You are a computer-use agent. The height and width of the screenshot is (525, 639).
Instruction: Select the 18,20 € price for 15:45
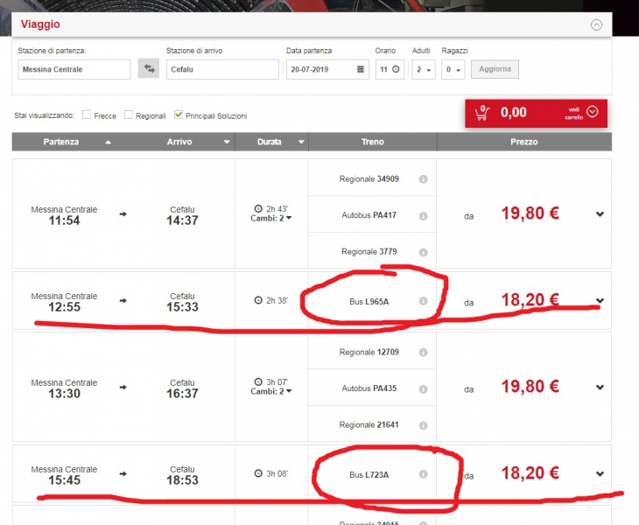click(x=530, y=472)
